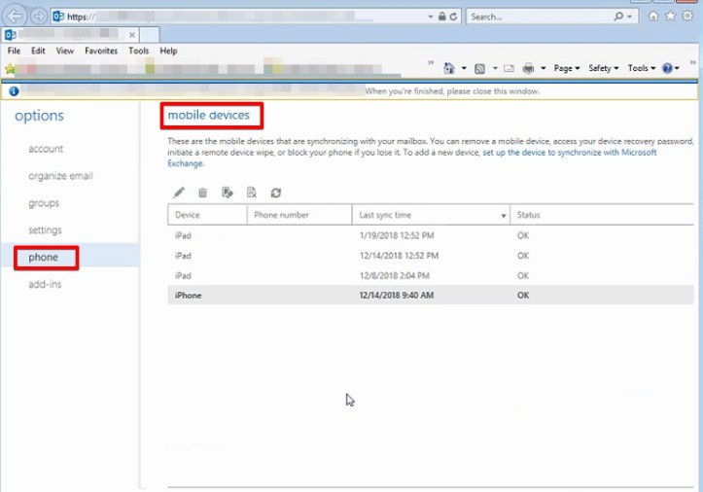Click the device details icon
The width and height of the screenshot is (703, 492).
point(252,193)
